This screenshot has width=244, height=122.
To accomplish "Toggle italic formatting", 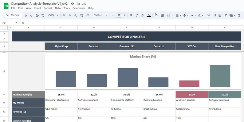I will (x=137, y=15).
